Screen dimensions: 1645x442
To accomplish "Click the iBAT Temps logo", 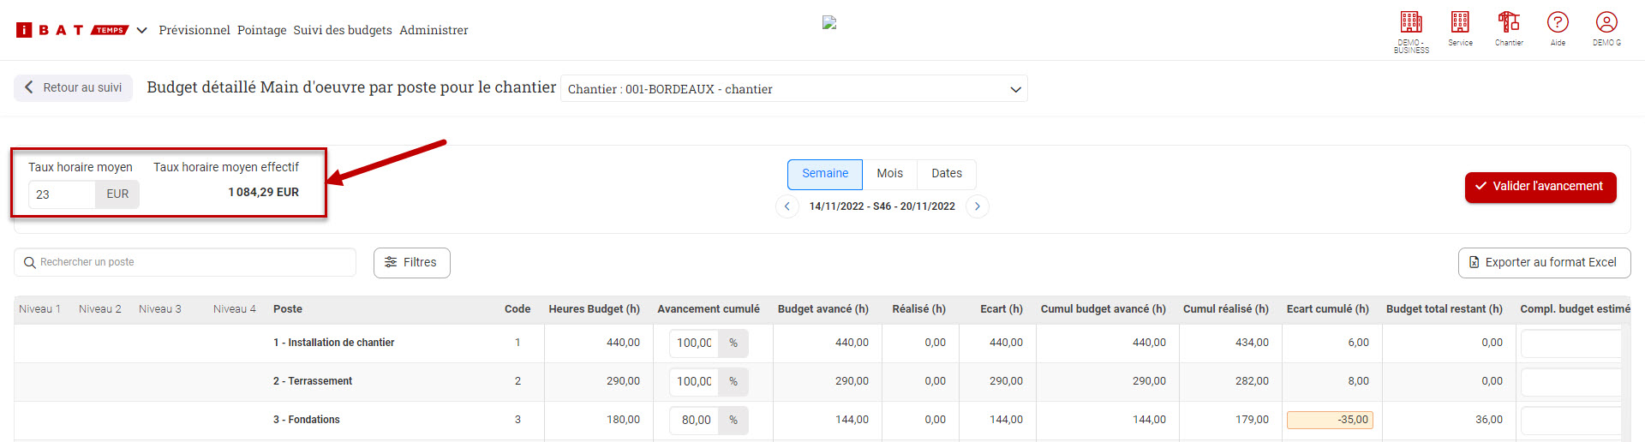I will coord(72,30).
